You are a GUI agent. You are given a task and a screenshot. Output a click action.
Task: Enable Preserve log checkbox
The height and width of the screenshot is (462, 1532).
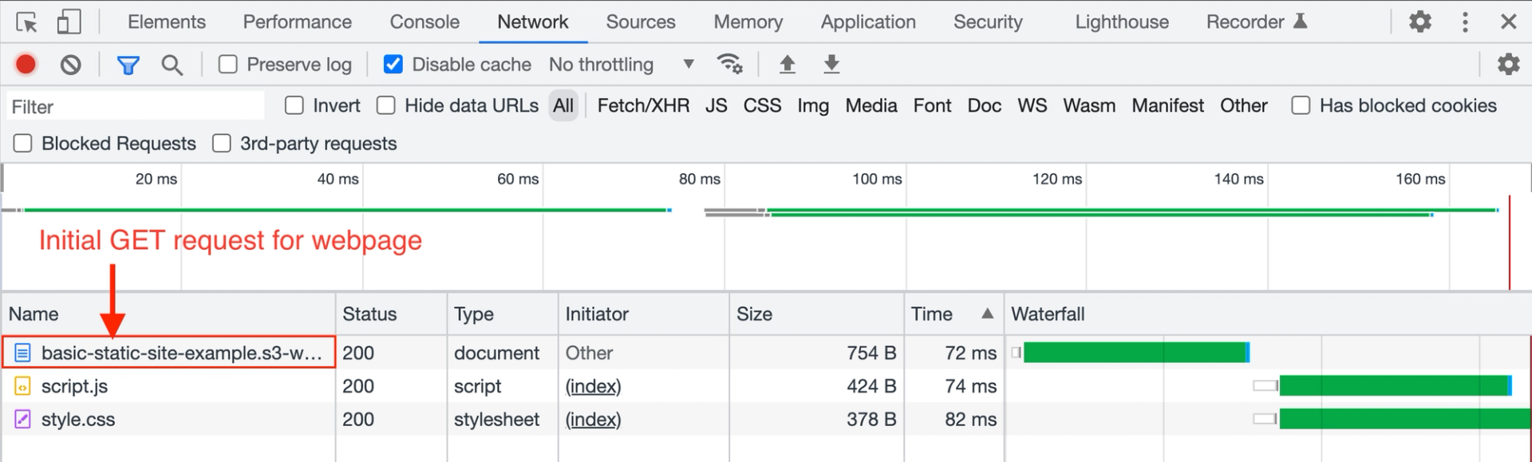click(227, 64)
